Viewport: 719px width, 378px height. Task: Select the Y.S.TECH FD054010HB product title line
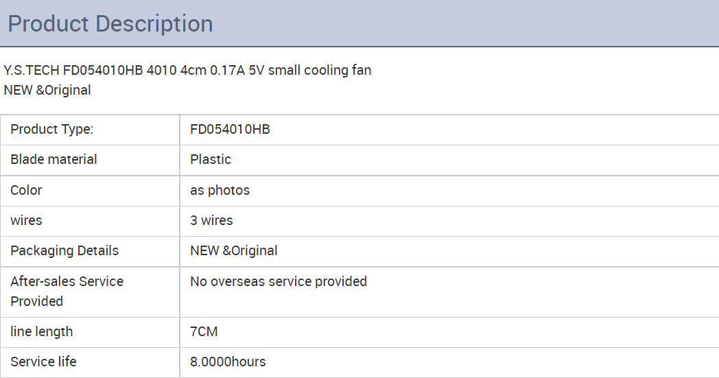point(187,70)
